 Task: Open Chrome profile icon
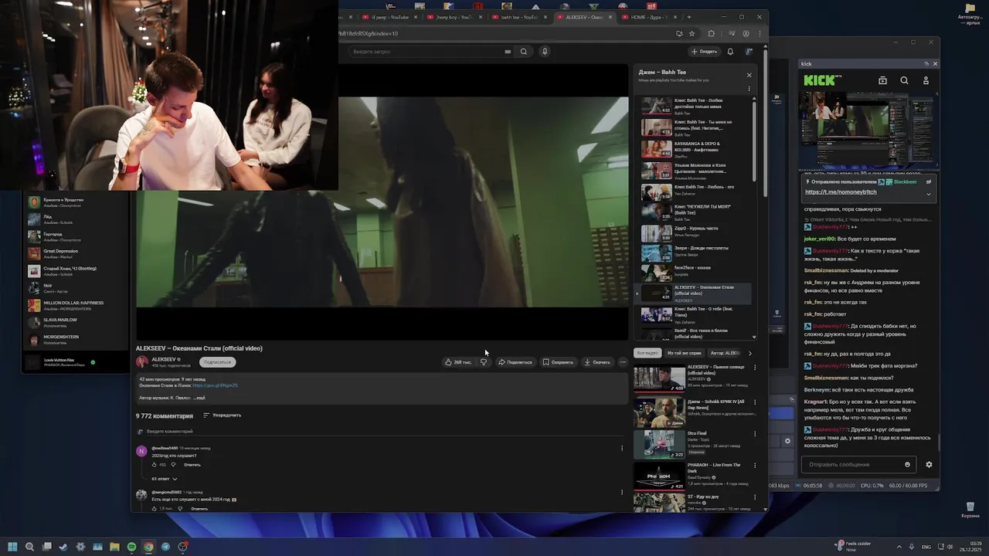tap(746, 33)
